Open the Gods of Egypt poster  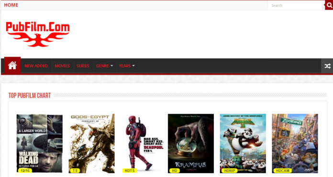(91, 143)
